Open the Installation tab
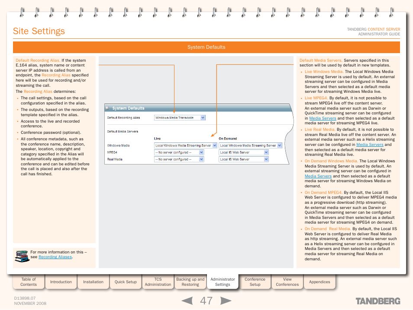 pos(93,282)
